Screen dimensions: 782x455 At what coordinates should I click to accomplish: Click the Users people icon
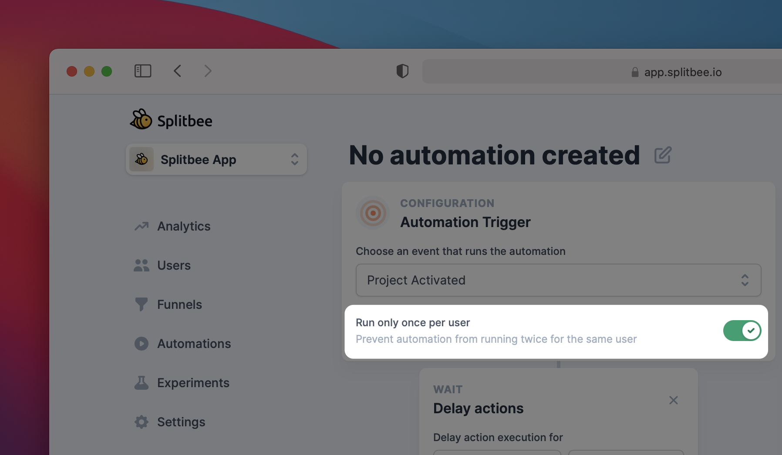click(x=142, y=265)
